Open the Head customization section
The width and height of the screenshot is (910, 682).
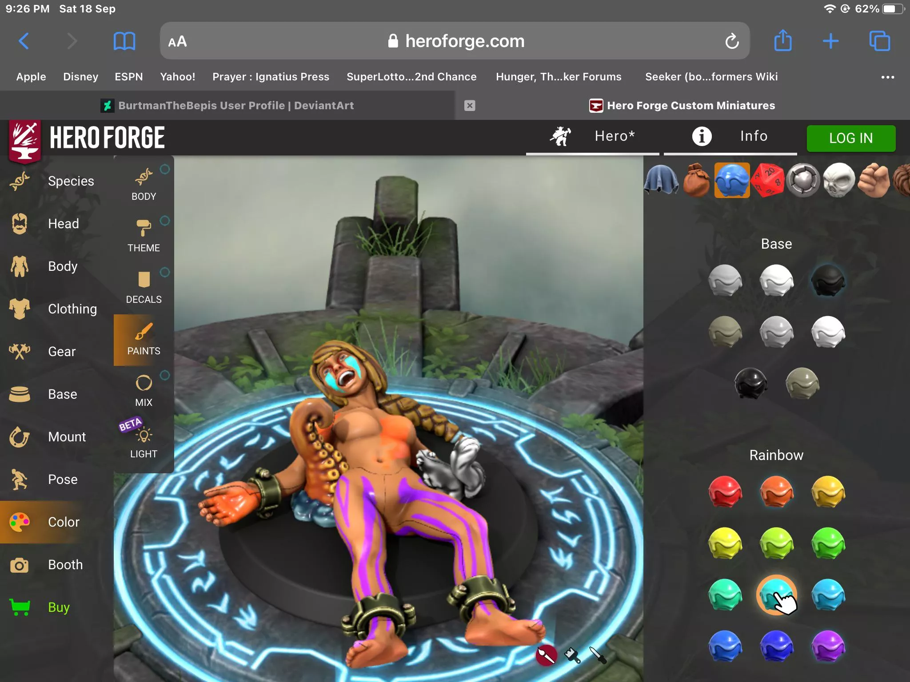pos(63,223)
